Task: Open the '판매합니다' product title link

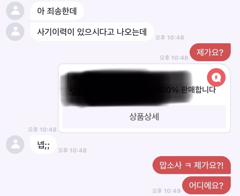Action: pos(198,90)
